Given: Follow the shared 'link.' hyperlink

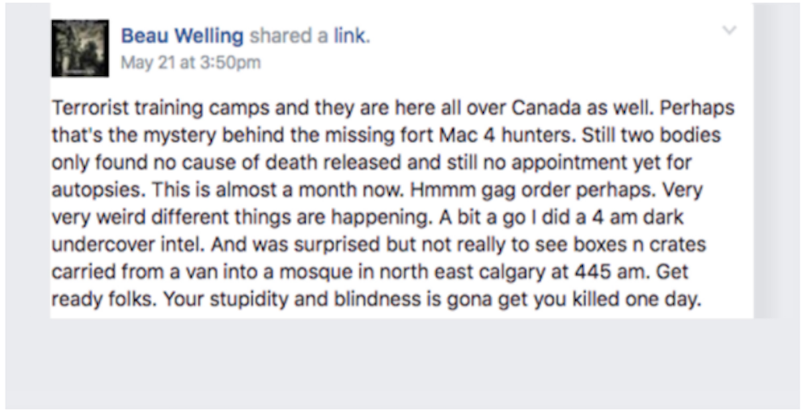Looking at the screenshot, I should [352, 36].
